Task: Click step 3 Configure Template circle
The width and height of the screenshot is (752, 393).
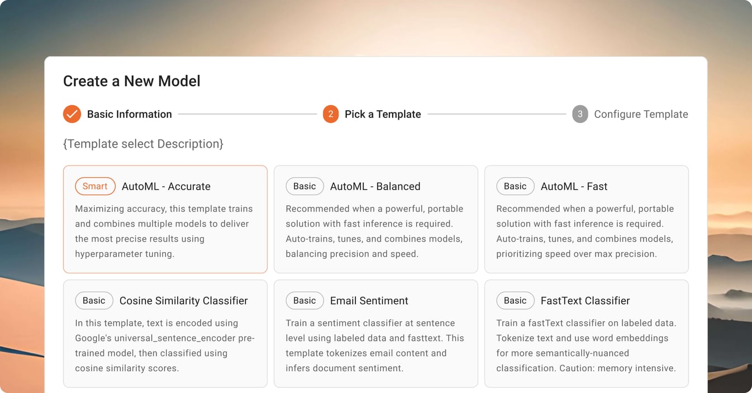Action: tap(580, 113)
